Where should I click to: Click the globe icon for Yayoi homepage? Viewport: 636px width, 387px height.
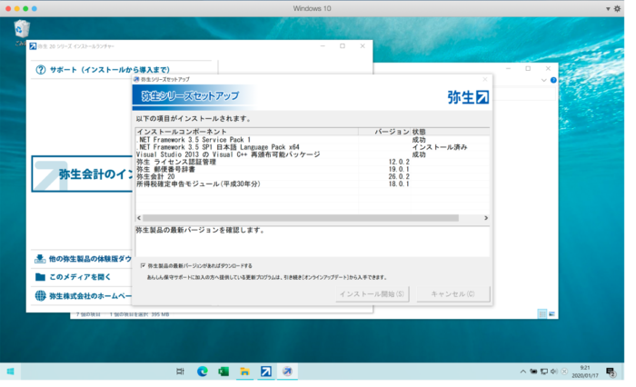pos(40,296)
